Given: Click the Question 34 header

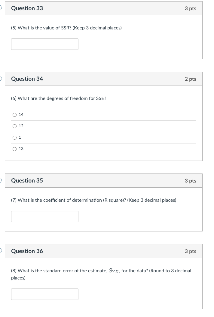Looking at the screenshot, I should tap(27, 79).
